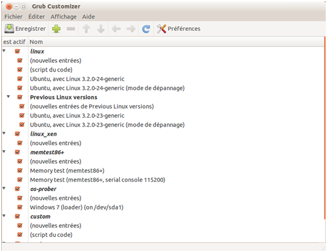327x252 pixels.
Task: Add a new entry with green plus
Action: (56, 29)
